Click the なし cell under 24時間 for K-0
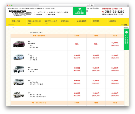Viewport: 135px width, 114px height. tap(77, 44)
